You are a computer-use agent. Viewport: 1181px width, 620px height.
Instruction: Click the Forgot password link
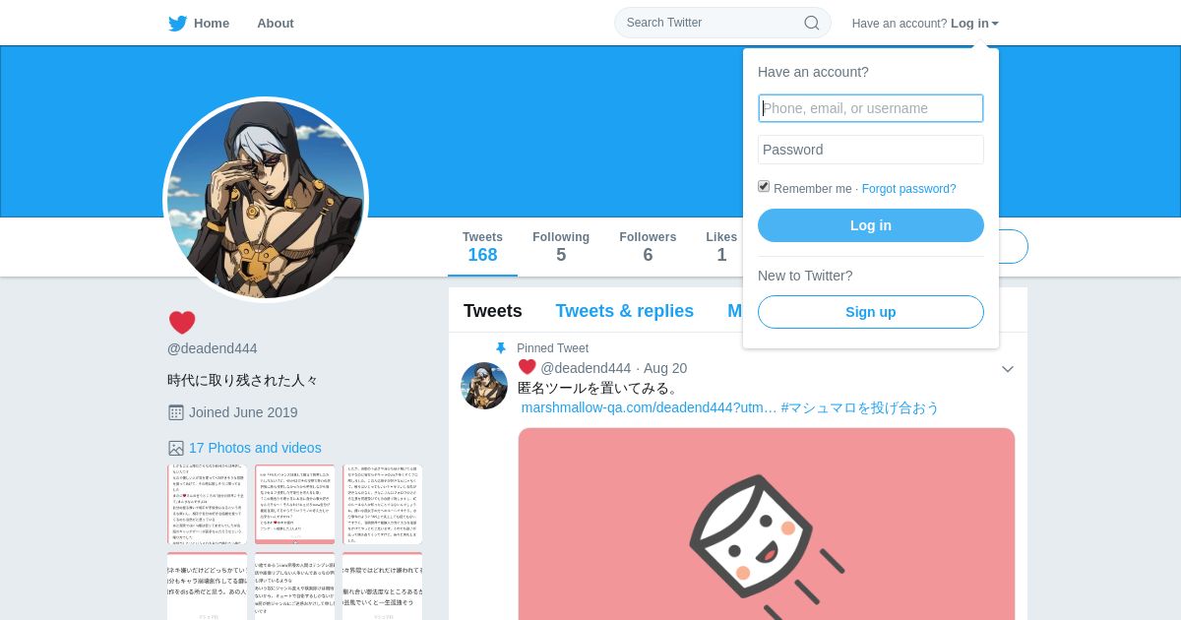click(x=909, y=189)
